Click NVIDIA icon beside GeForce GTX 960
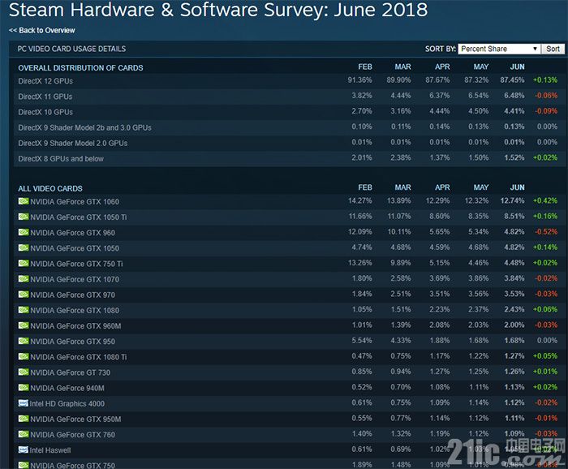Screen dimensions: 568x469 pos(24,232)
